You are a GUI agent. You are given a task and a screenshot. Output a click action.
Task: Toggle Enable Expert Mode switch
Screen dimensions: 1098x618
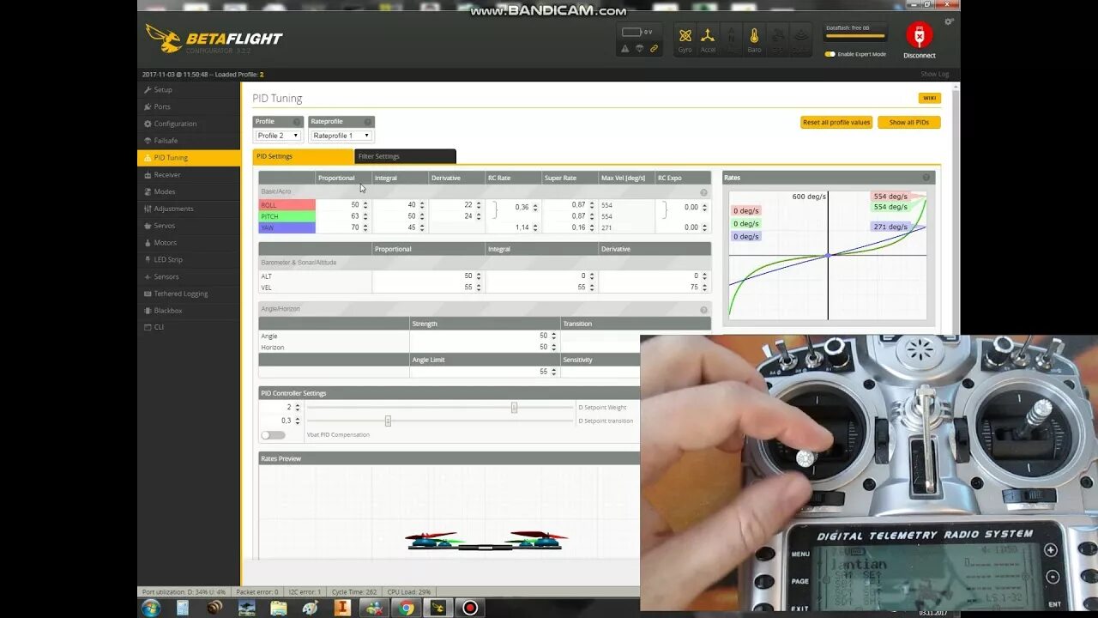coord(830,54)
